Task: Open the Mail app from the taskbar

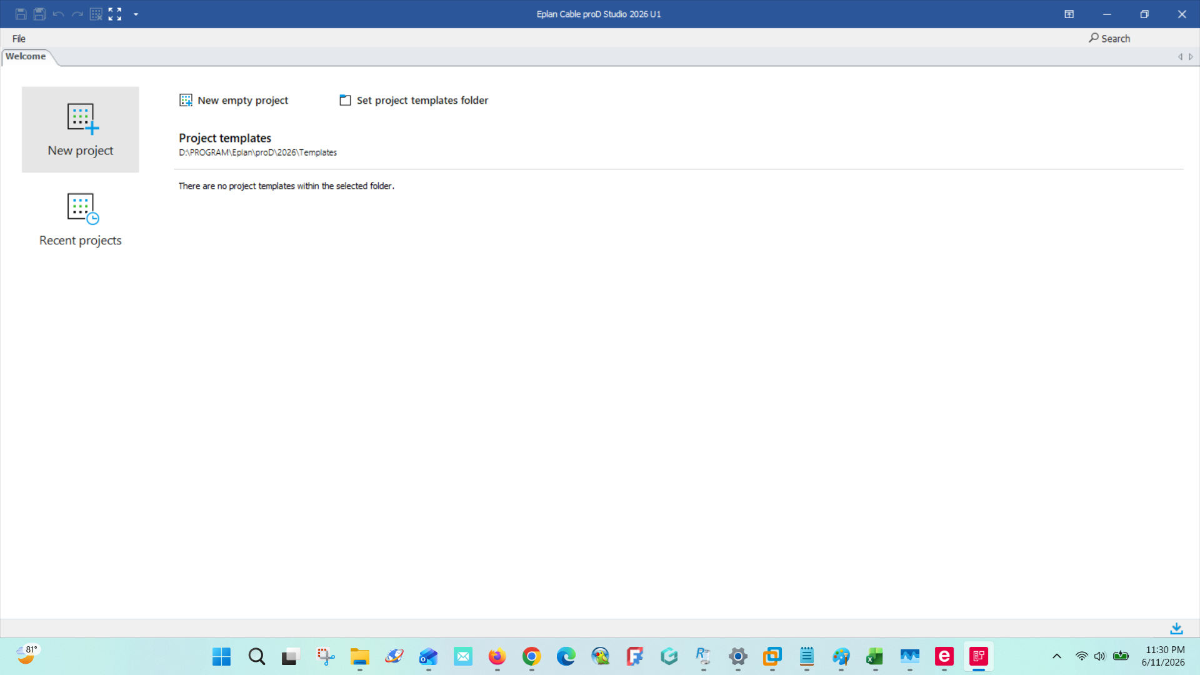Action: click(x=462, y=657)
